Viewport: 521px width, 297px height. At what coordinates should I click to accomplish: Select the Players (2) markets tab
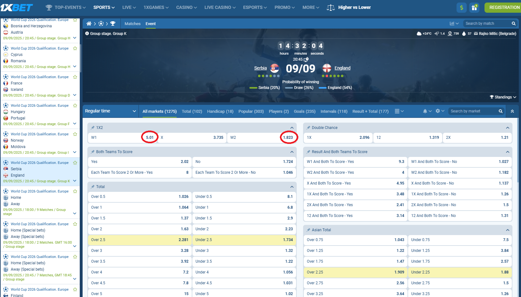(x=279, y=111)
